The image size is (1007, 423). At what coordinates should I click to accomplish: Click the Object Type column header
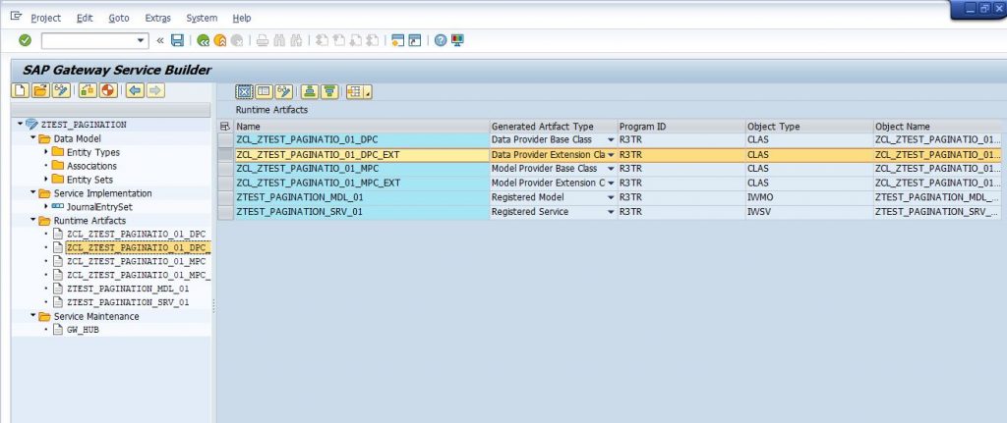tap(809, 127)
